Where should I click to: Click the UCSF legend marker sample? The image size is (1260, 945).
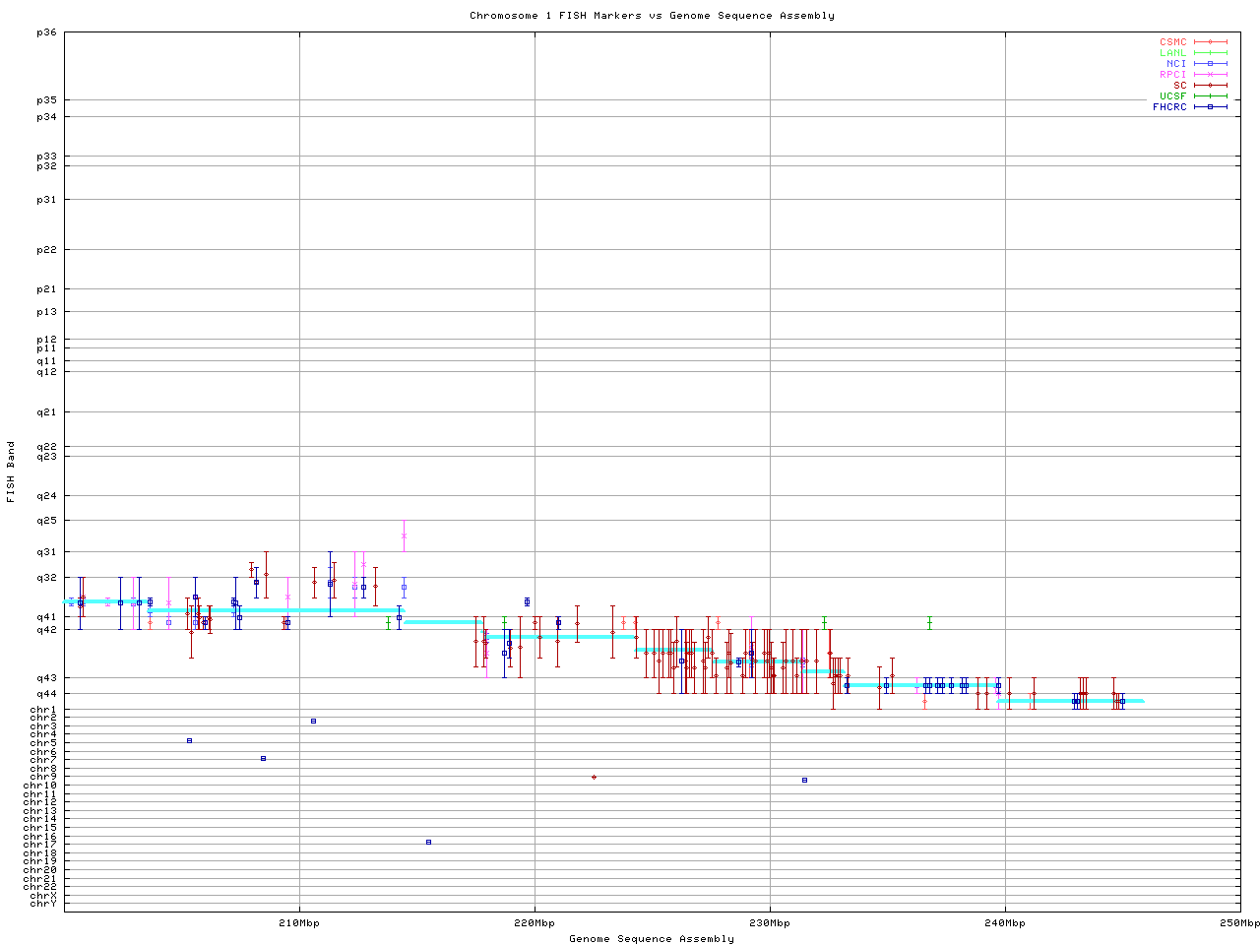1210,96
